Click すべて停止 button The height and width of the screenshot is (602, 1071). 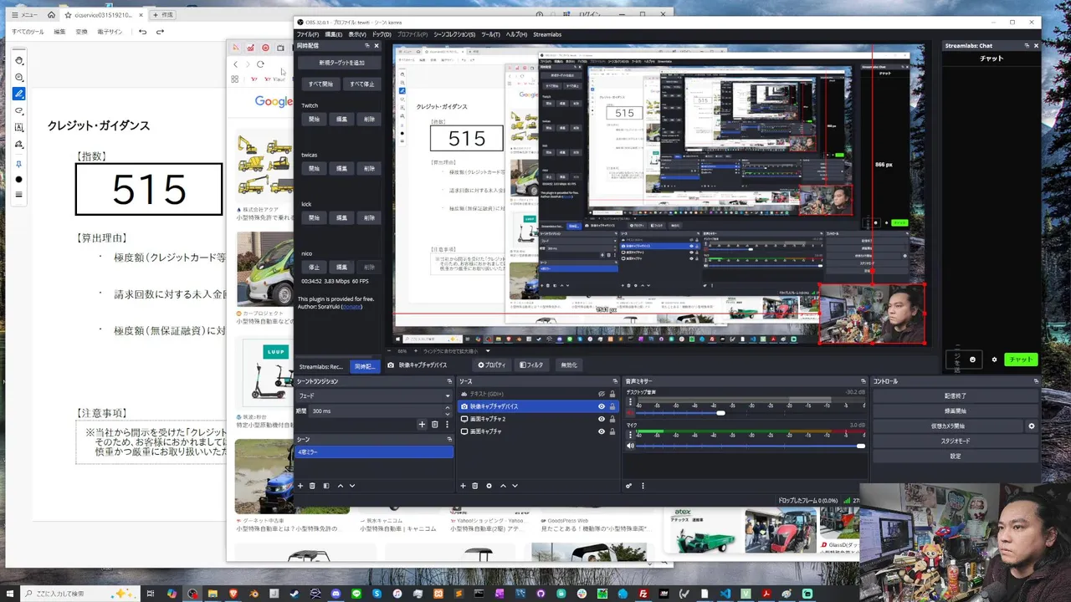(362, 84)
